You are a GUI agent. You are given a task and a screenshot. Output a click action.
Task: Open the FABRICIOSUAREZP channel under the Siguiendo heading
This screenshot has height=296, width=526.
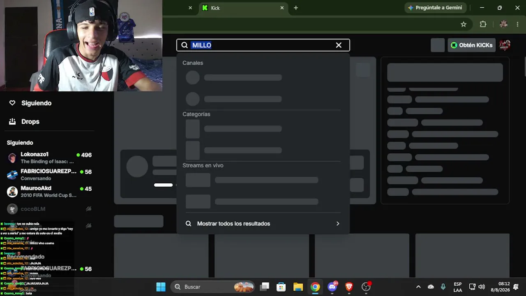point(49,174)
